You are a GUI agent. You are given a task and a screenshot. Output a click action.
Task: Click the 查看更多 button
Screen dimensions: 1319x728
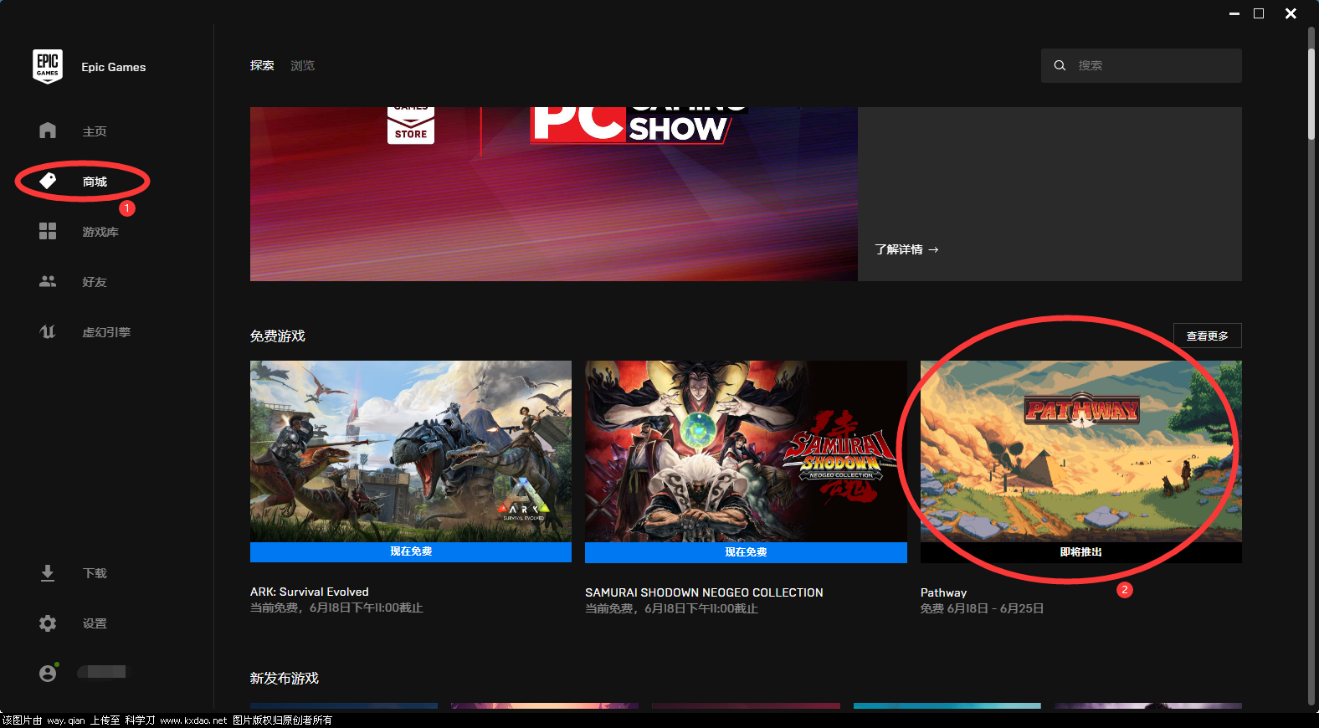[x=1207, y=336]
